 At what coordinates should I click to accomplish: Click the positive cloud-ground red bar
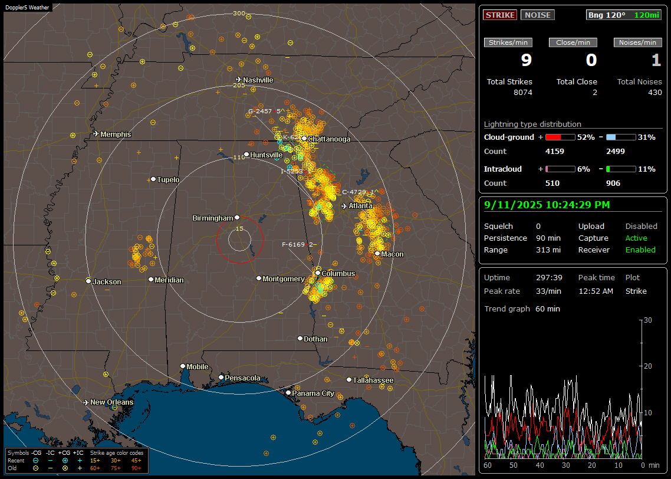tap(560, 137)
